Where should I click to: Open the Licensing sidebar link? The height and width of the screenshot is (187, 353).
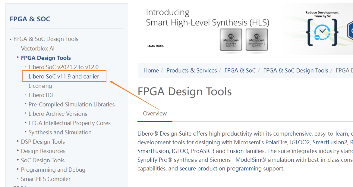coord(40,86)
